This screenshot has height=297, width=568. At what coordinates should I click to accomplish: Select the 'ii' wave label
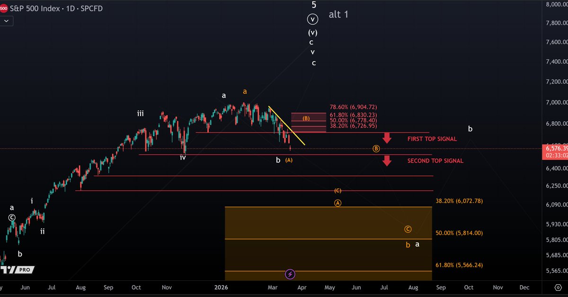click(43, 231)
